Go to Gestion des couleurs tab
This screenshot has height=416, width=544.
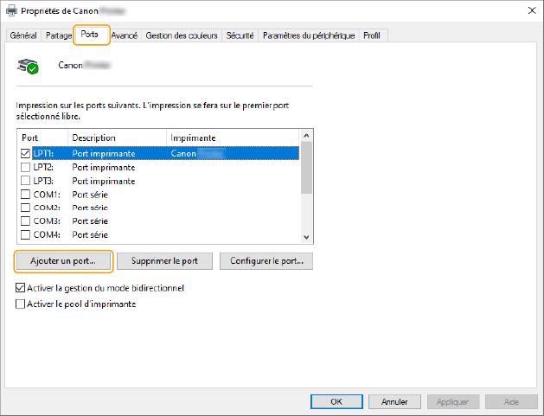[182, 35]
